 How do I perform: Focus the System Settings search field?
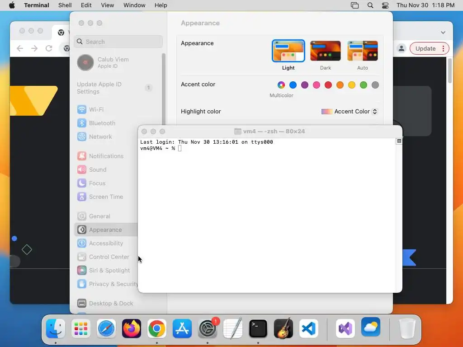[x=118, y=42]
